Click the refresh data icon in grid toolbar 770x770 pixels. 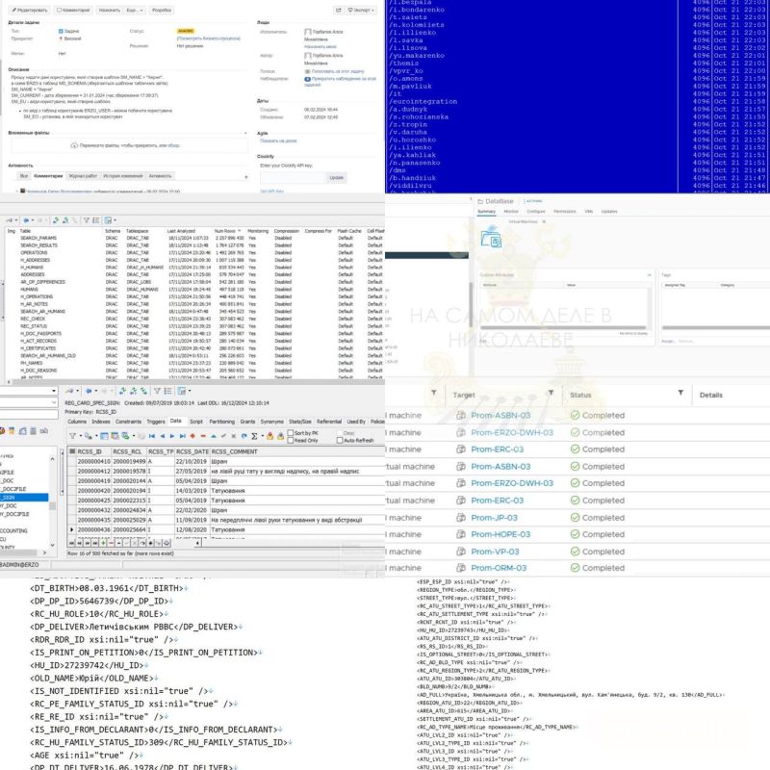244,436
